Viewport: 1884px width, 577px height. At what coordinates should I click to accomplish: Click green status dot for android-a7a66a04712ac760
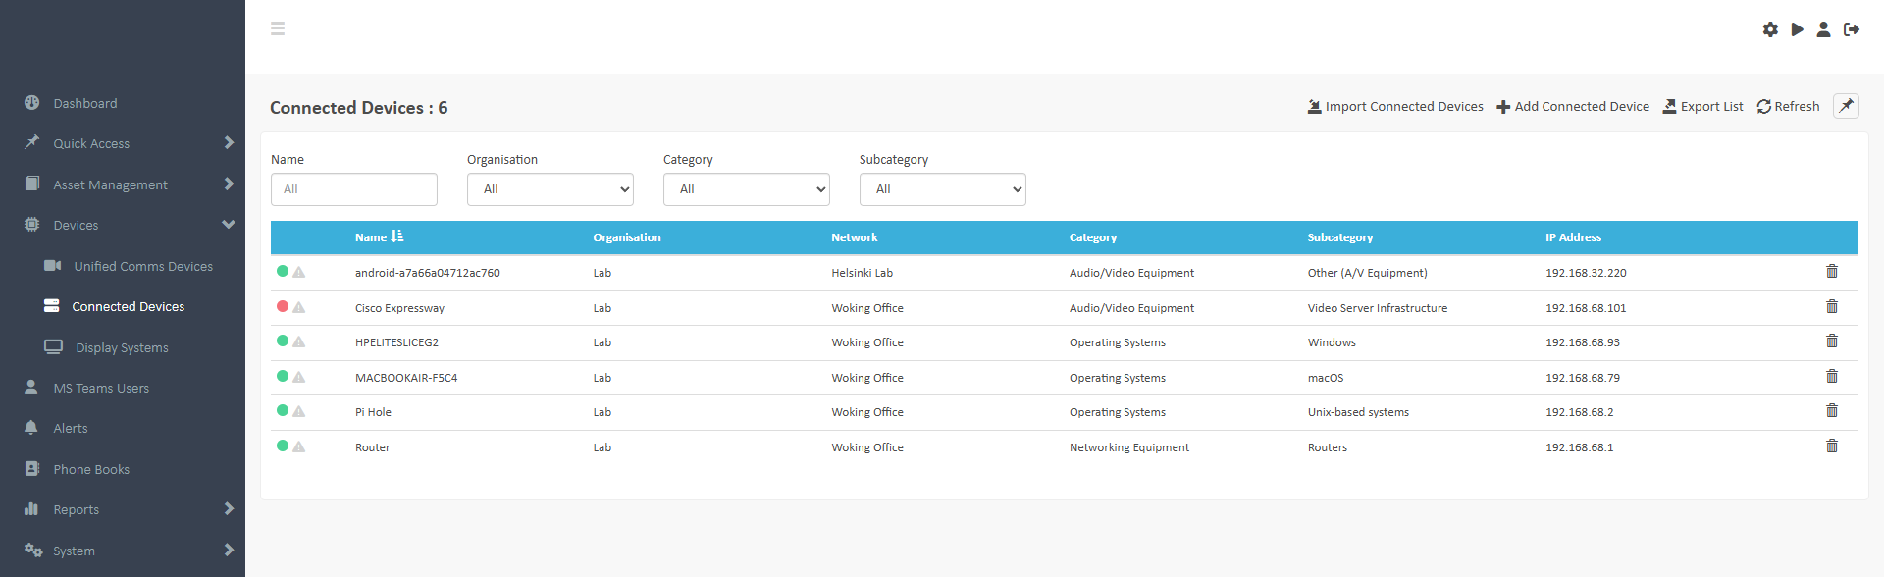coord(283,271)
